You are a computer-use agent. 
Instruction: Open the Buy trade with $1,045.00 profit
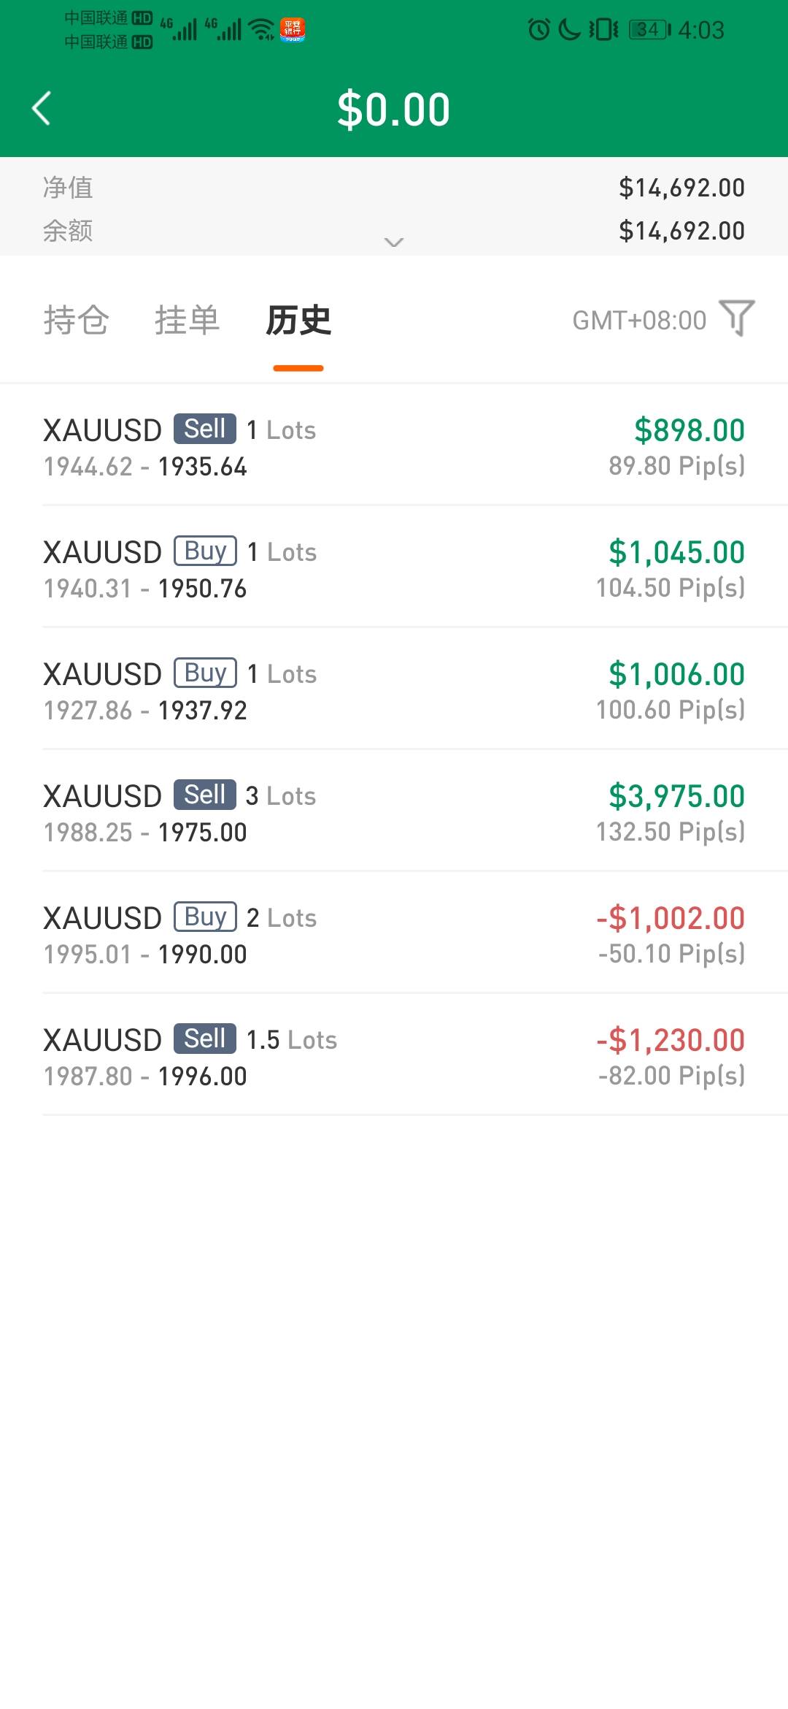[x=394, y=568]
